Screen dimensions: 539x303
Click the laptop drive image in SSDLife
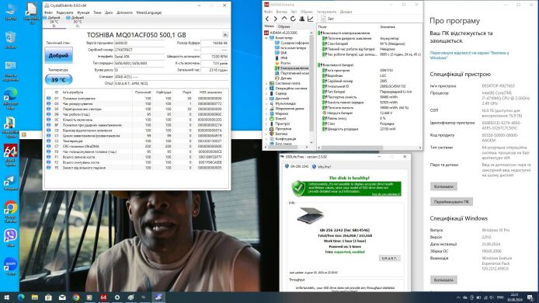(x=310, y=215)
